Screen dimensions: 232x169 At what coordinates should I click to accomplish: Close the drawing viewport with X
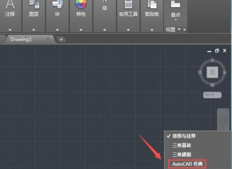click(224, 51)
